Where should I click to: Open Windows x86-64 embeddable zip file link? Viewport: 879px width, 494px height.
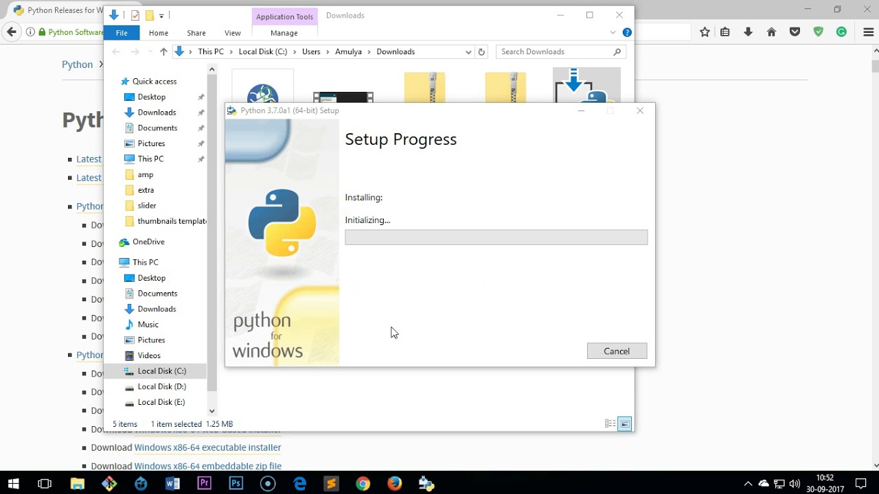click(x=207, y=466)
